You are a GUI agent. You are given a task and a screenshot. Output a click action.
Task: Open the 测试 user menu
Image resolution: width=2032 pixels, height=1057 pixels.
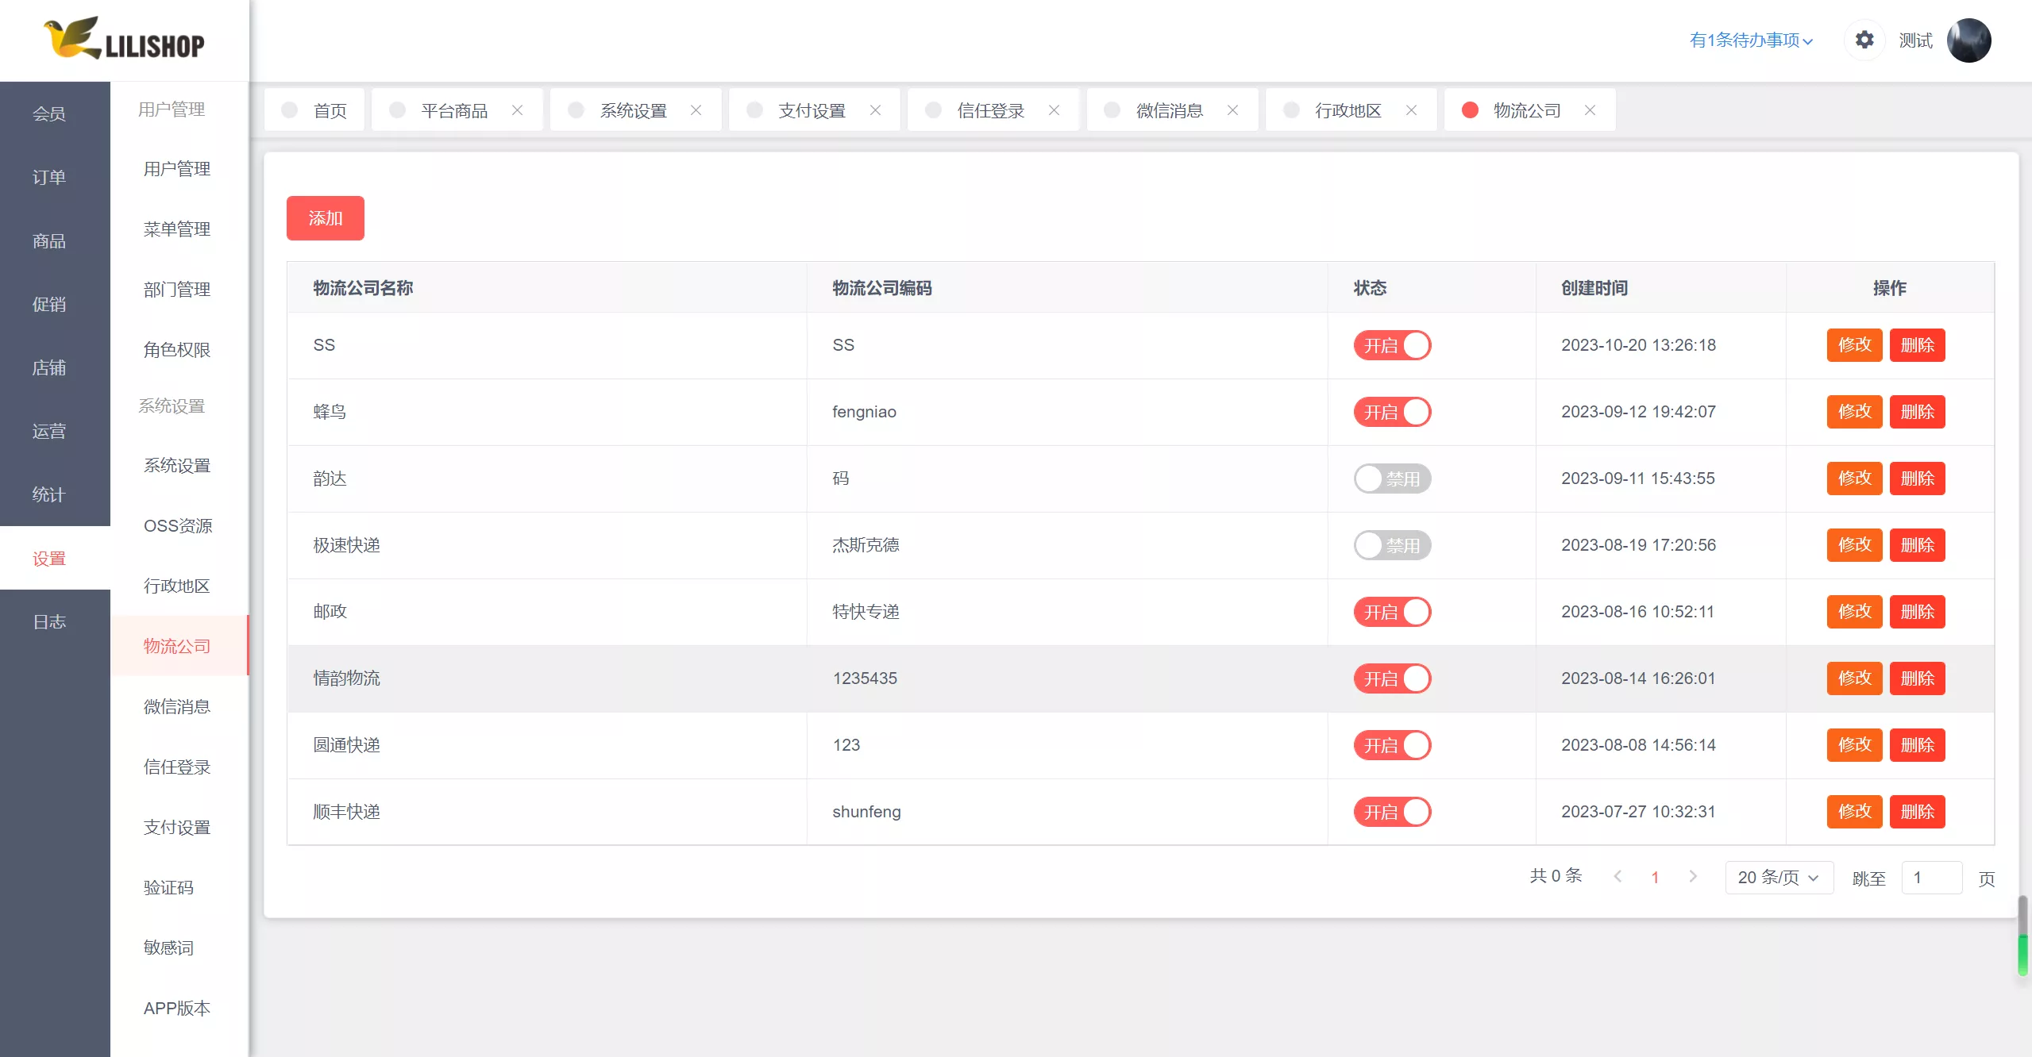(x=1915, y=40)
